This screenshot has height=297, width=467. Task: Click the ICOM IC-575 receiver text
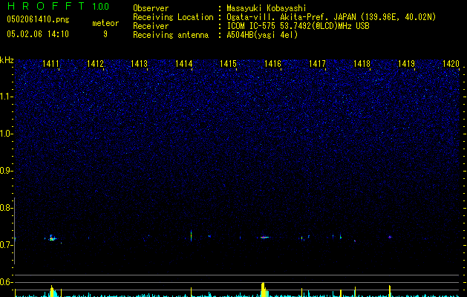click(x=298, y=26)
